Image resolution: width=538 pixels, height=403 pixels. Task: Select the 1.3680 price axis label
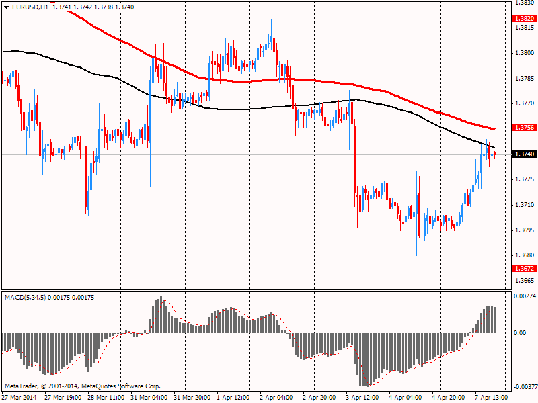525,255
